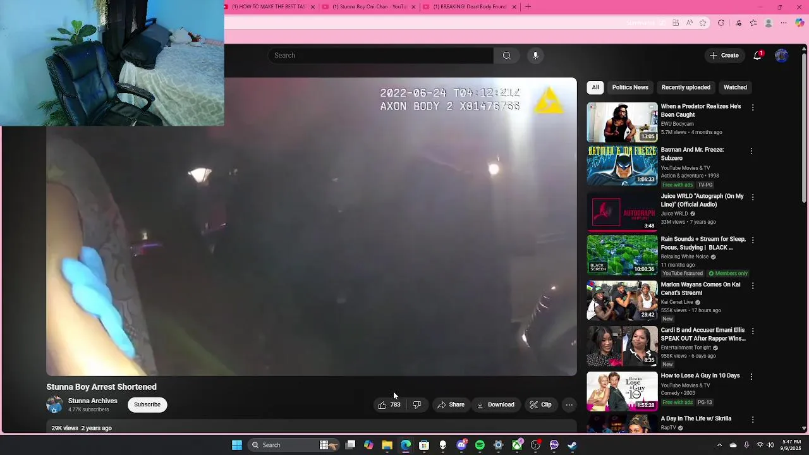Open options for Marlon Wayans Kai Cenat video
The height and width of the screenshot is (455, 809).
[x=751, y=286]
